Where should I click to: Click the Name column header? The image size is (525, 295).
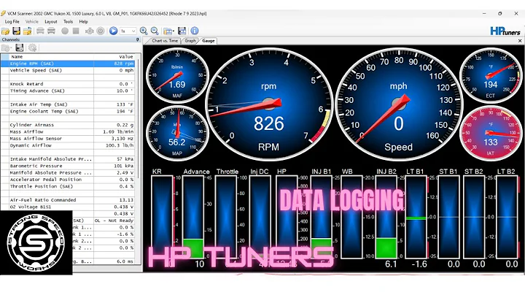[51, 57]
